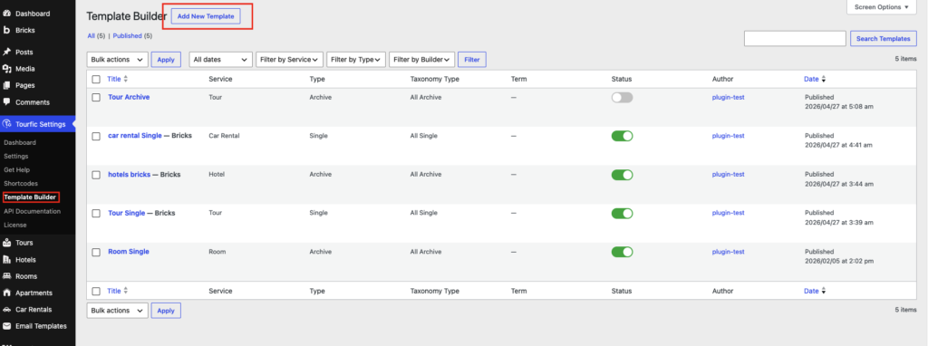Open Dashboard via its gauge icon
This screenshot has height=346, width=928.
pyautogui.click(x=7, y=13)
